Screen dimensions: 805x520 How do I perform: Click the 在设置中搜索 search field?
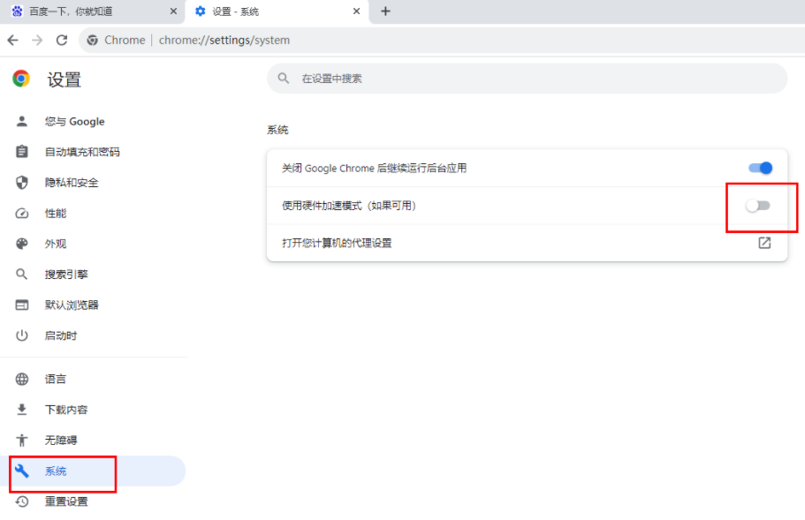tap(528, 79)
